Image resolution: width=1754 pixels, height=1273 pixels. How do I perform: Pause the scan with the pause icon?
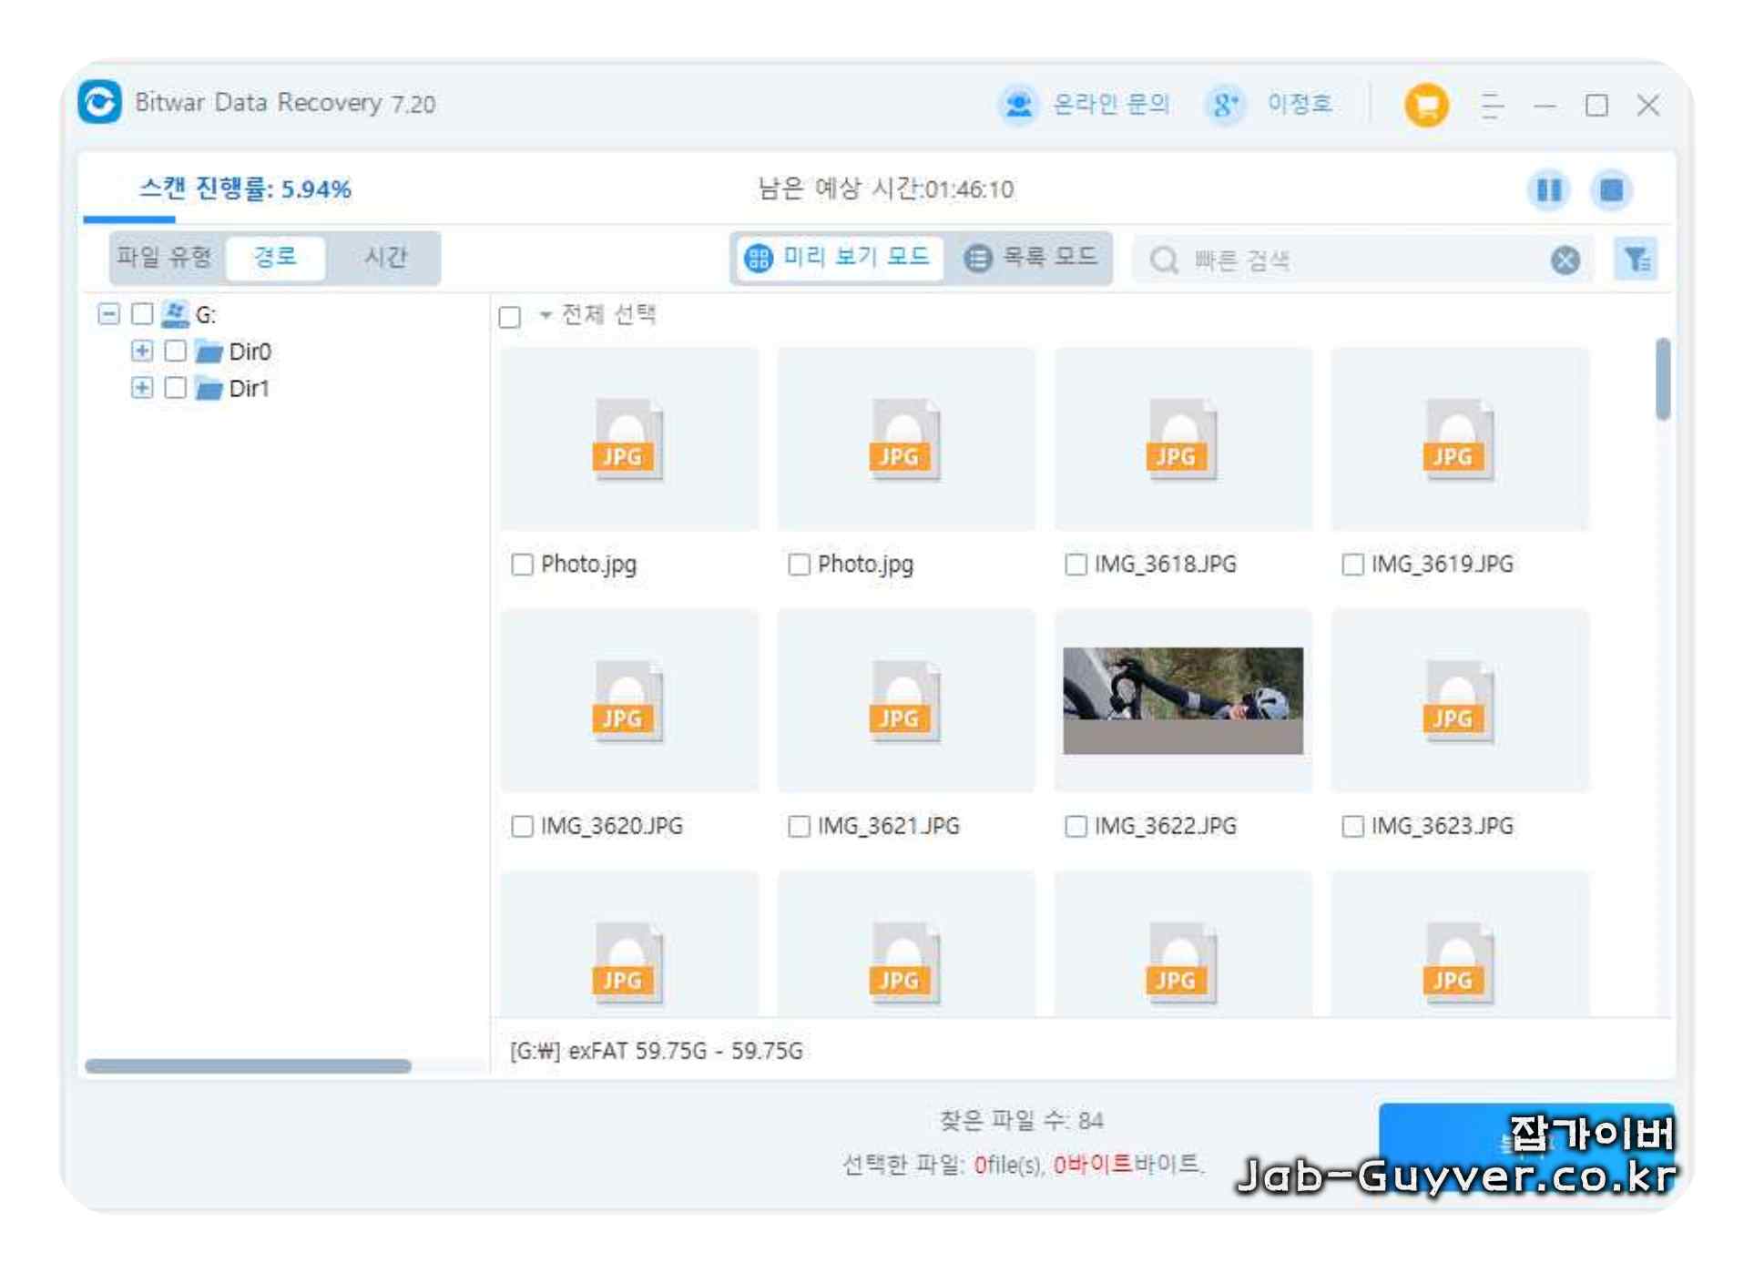click(1547, 189)
